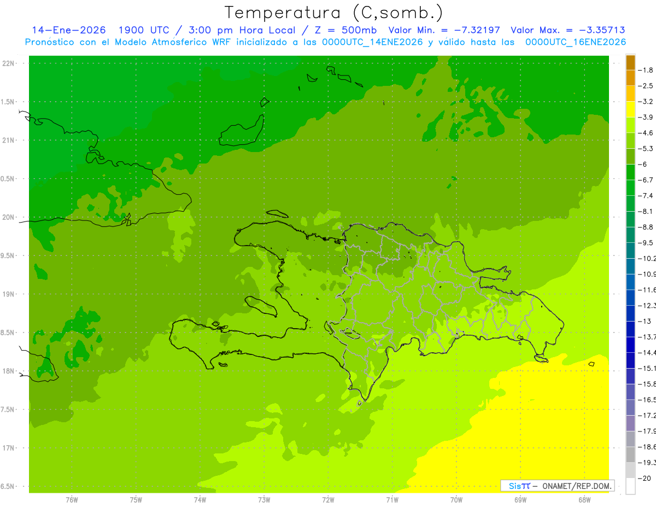Click the "70W" longitude label
The image size is (656, 507).
tap(456, 500)
